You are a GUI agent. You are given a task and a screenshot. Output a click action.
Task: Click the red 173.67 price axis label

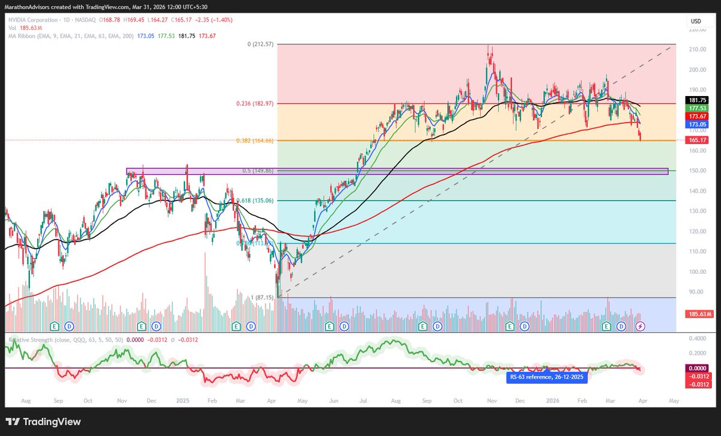pos(696,116)
